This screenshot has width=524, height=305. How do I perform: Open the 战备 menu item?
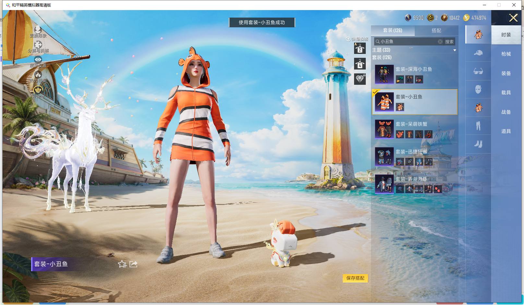coord(506,112)
